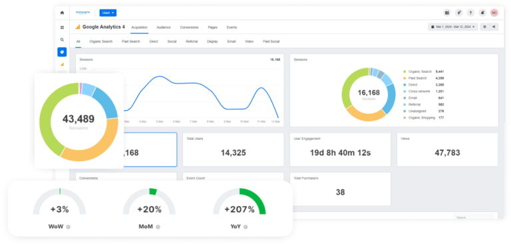Click the Total Purchasers card showing 38
Screen dimensions: 511x246
click(340, 189)
